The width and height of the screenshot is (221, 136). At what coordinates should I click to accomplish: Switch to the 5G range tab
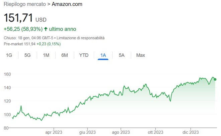pos(27,55)
